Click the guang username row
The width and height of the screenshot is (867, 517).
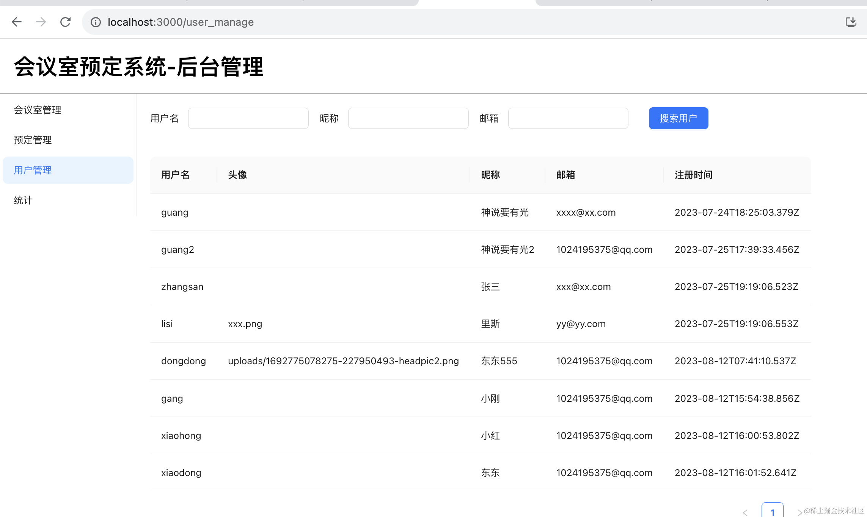pos(175,212)
